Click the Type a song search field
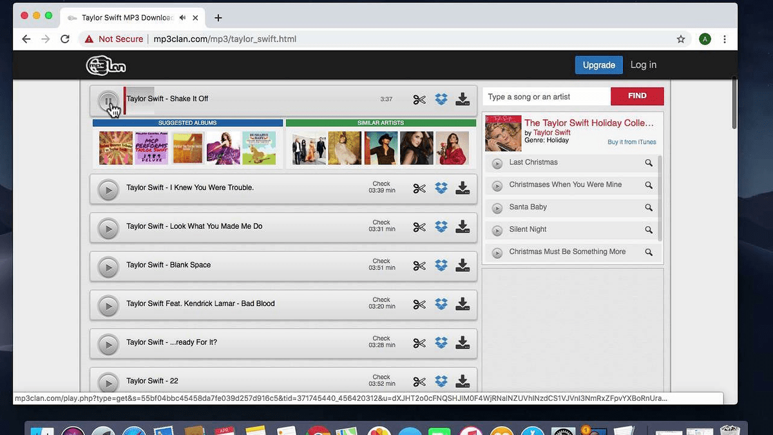This screenshot has height=435, width=773. (x=544, y=96)
